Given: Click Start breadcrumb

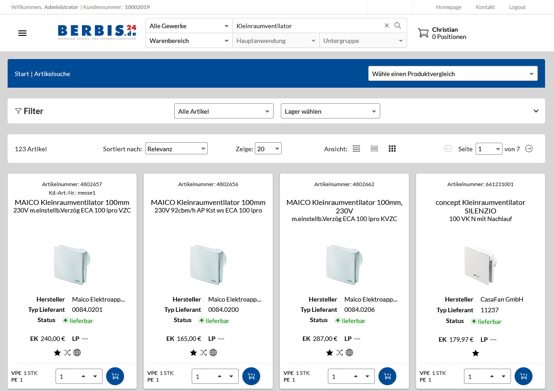Looking at the screenshot, I should click(21, 74).
